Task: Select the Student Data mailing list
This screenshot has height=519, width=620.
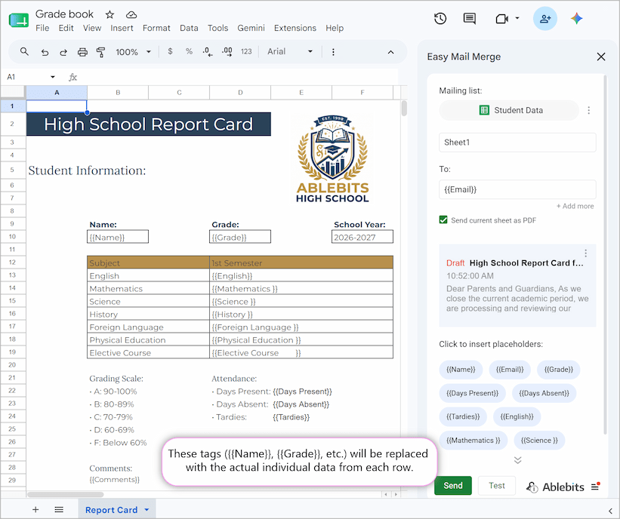Action: coord(509,110)
